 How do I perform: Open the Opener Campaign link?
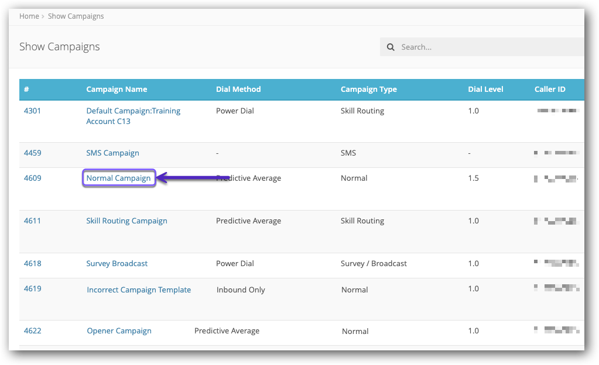point(119,331)
